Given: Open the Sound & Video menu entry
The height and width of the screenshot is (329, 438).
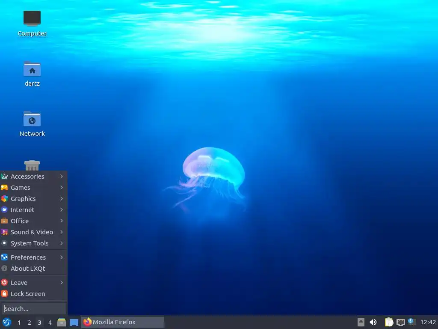Looking at the screenshot, I should pyautogui.click(x=33, y=232).
